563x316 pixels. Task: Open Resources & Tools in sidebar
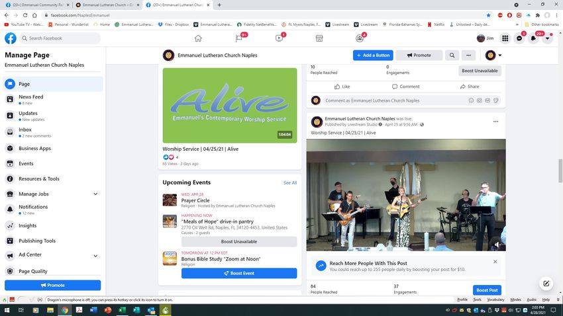coord(53,178)
